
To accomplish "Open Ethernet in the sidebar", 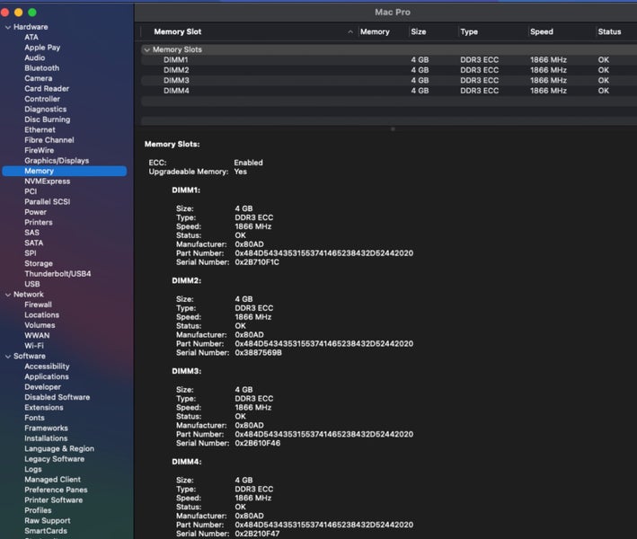I will pos(40,130).
